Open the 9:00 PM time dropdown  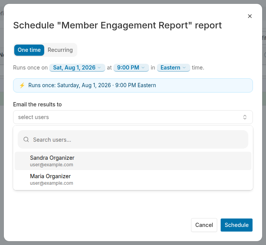coord(131,68)
